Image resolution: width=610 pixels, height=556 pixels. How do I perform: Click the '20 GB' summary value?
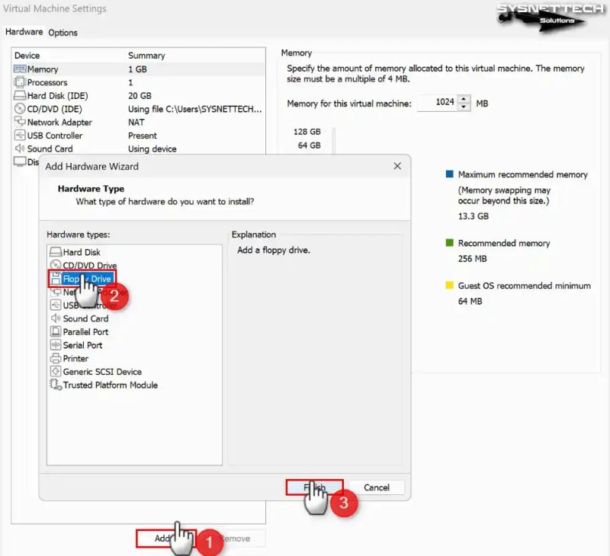(140, 95)
